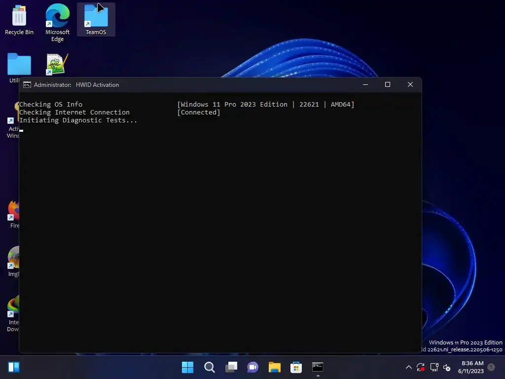Click the 'Administrator: HWID Activation' title bar text
Viewport: 505px width, 379px height.
[76, 85]
